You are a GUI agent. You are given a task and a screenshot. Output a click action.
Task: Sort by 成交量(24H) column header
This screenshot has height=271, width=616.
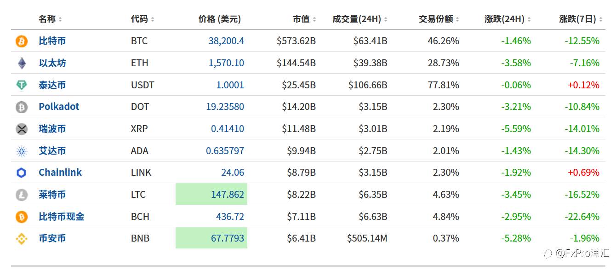[x=360, y=19]
